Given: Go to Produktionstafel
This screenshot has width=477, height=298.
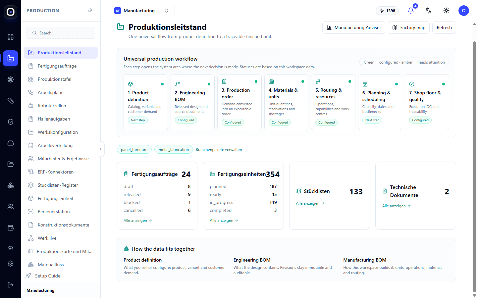Looking at the screenshot, I should pyautogui.click(x=61, y=79).
